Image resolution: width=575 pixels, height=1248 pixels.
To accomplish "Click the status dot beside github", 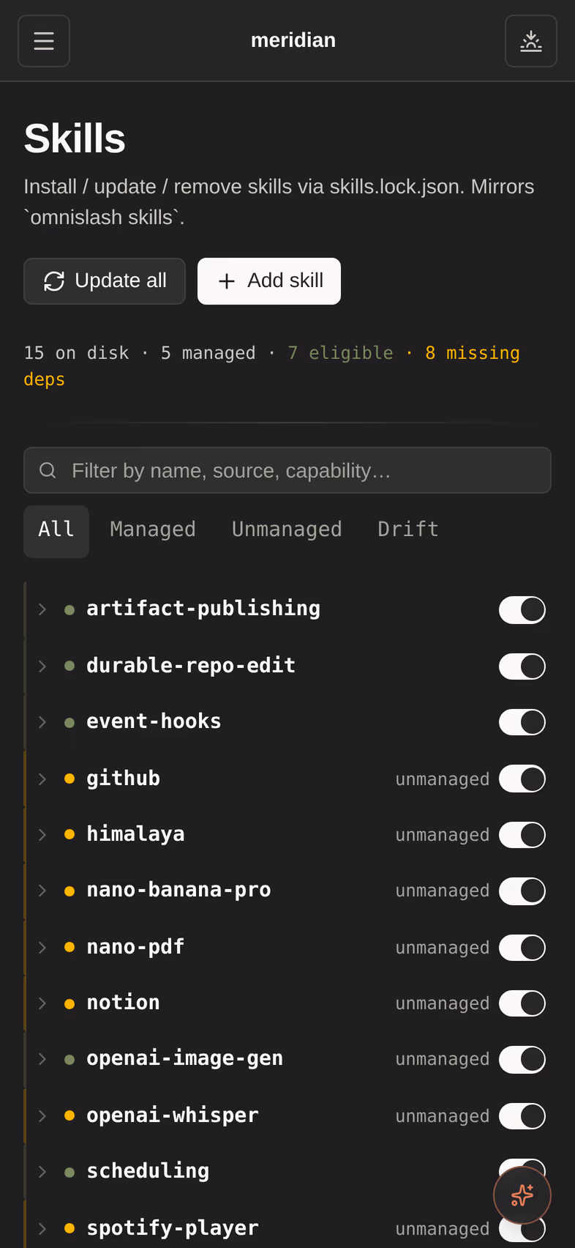I will (69, 779).
